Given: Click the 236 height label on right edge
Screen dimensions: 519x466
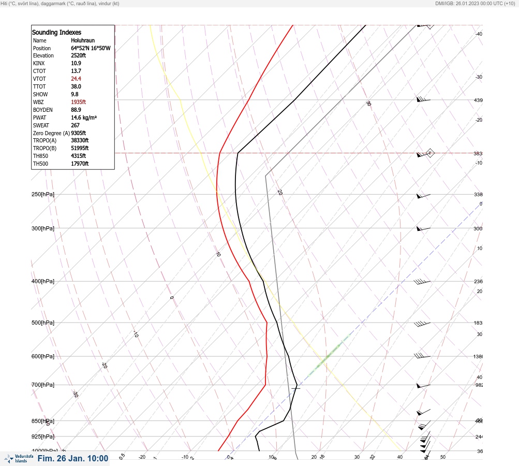Looking at the screenshot, I should (478, 282).
